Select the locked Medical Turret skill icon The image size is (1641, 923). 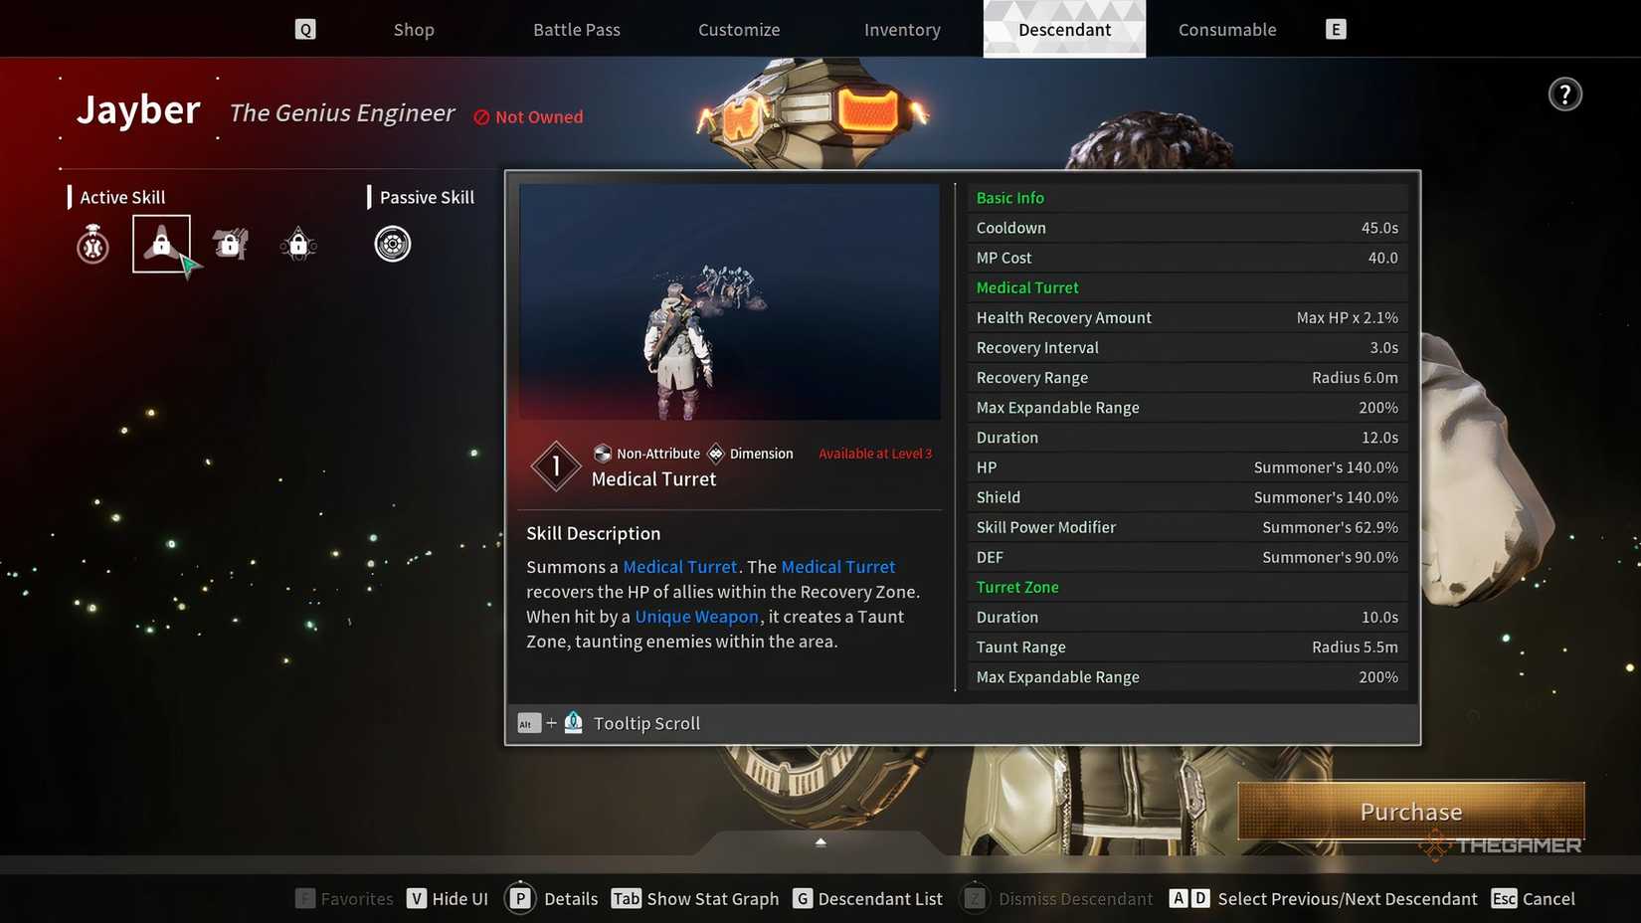(x=161, y=244)
